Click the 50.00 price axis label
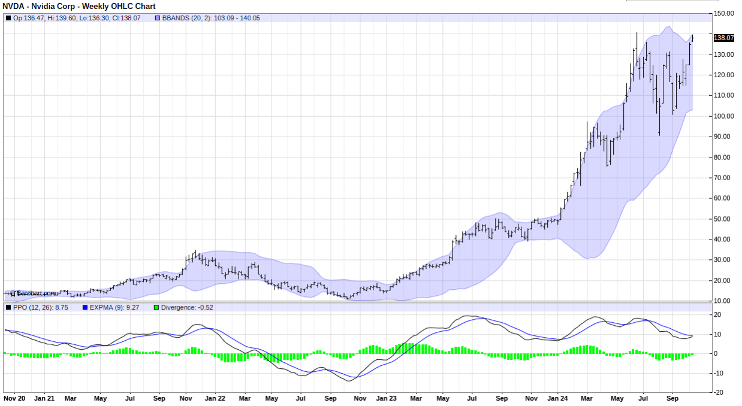Screen dimensions: 742x406 point(723,219)
